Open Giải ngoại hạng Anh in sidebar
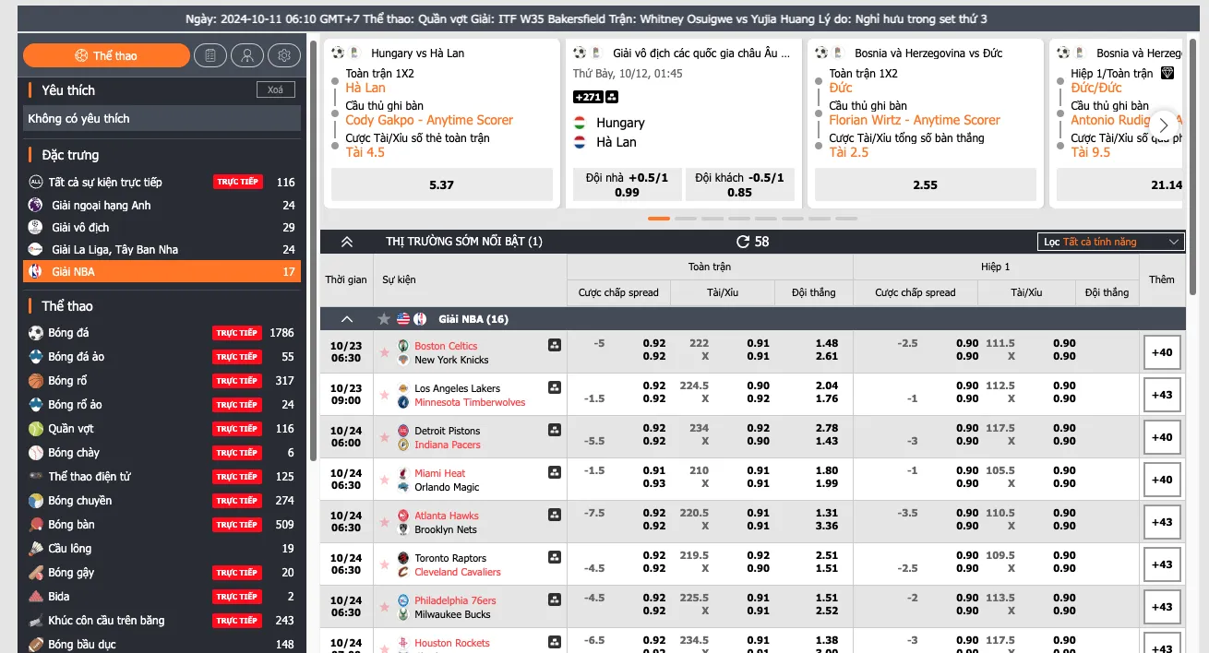The height and width of the screenshot is (653, 1209). pyautogui.click(x=162, y=205)
